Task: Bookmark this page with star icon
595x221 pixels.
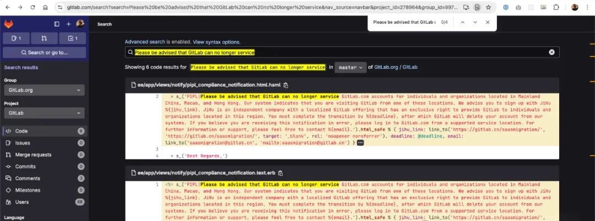Action: pos(488,7)
